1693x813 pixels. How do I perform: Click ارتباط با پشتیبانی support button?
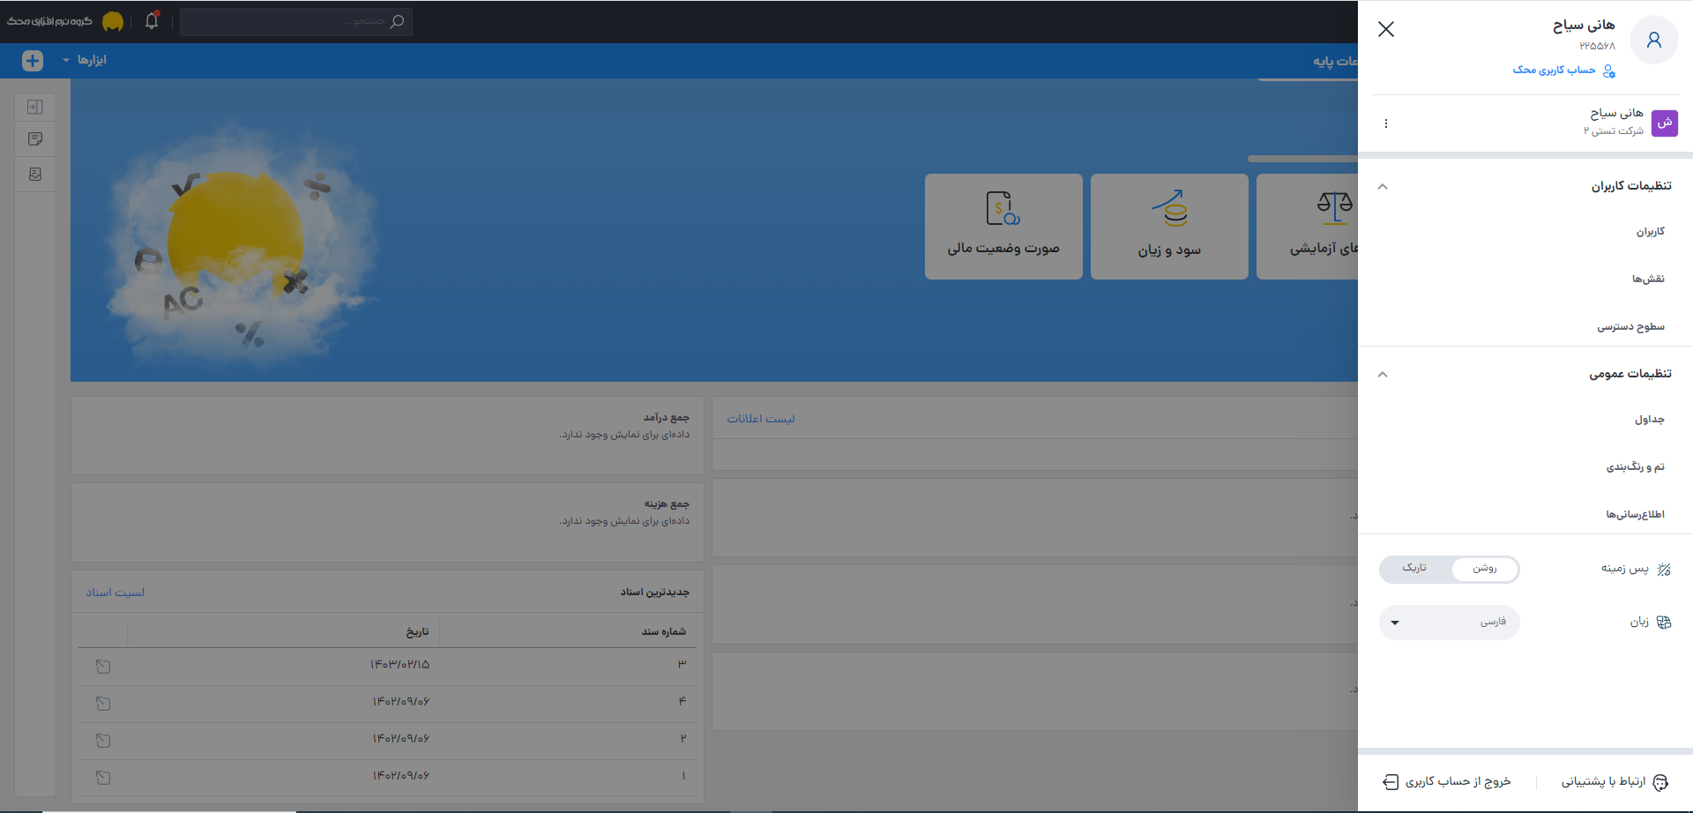click(1614, 782)
